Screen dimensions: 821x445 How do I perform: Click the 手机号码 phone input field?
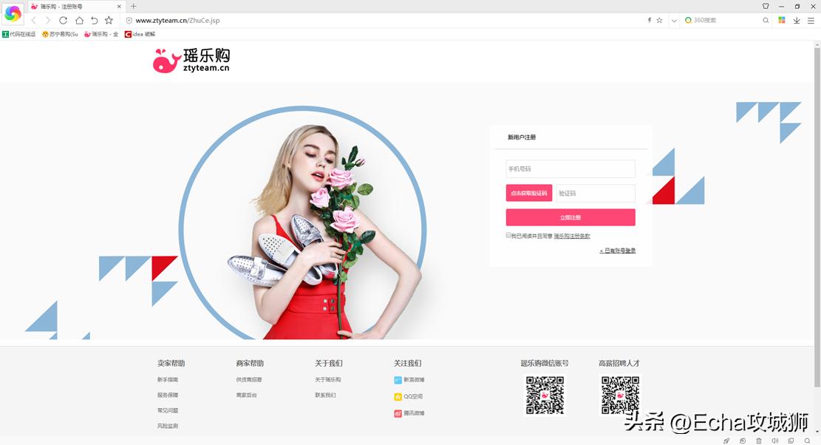click(570, 169)
